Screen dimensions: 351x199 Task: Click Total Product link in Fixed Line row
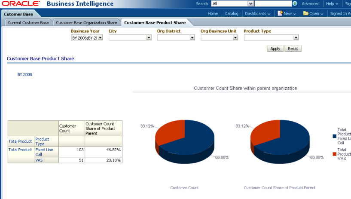click(20, 150)
